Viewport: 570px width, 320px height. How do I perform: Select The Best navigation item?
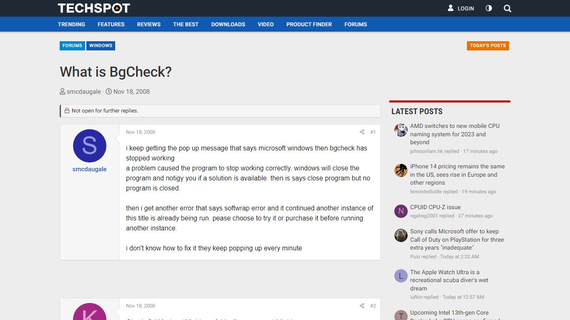click(186, 24)
